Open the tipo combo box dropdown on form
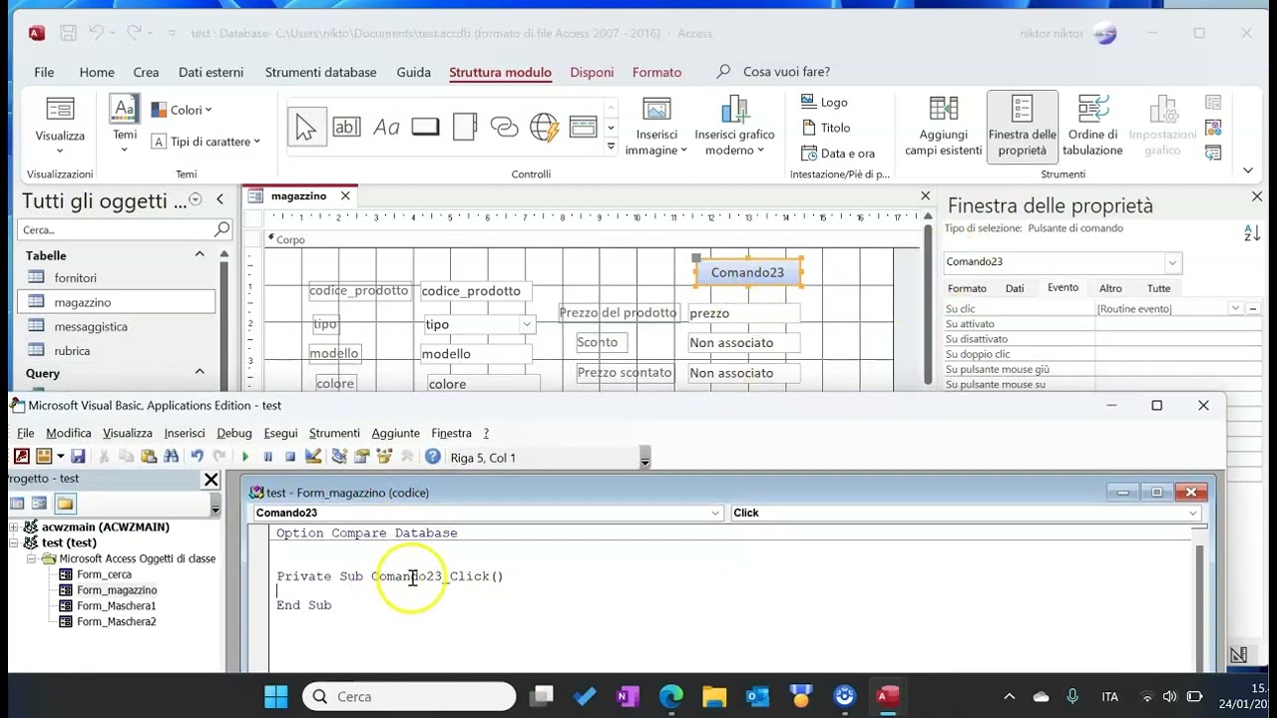Viewport: 1277px width, 718px height. pos(527,324)
